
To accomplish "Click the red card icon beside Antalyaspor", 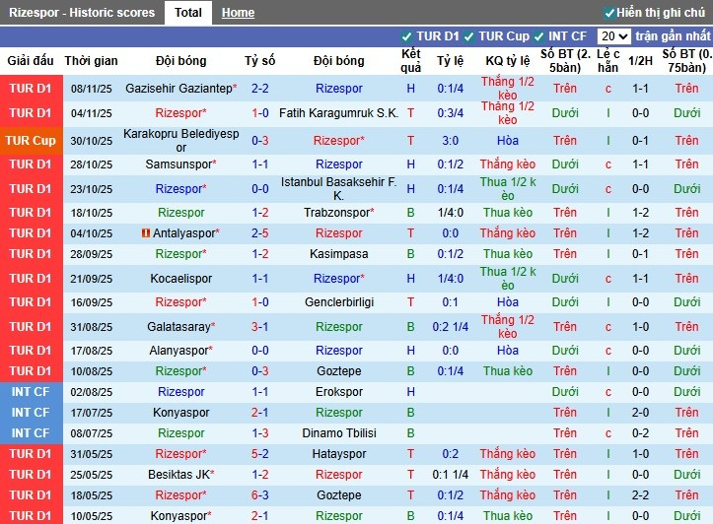I will coord(146,233).
